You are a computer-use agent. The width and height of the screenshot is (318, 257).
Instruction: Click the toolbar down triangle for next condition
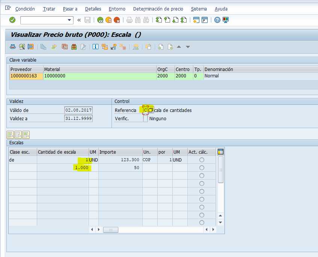(188, 47)
